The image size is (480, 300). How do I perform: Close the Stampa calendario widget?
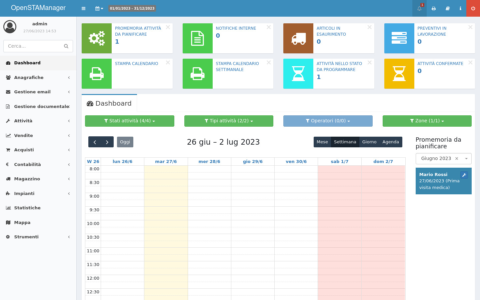pyautogui.click(x=168, y=63)
